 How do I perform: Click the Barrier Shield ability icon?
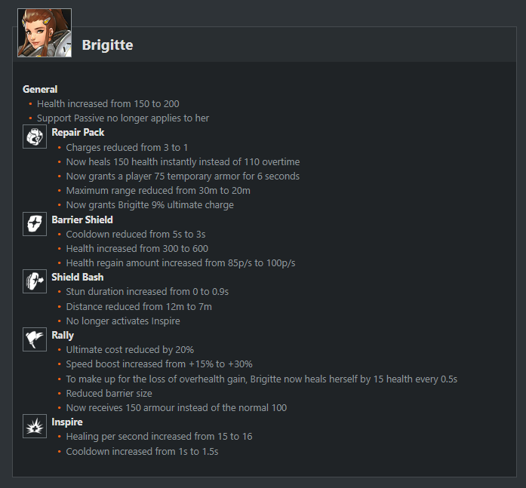tap(35, 224)
